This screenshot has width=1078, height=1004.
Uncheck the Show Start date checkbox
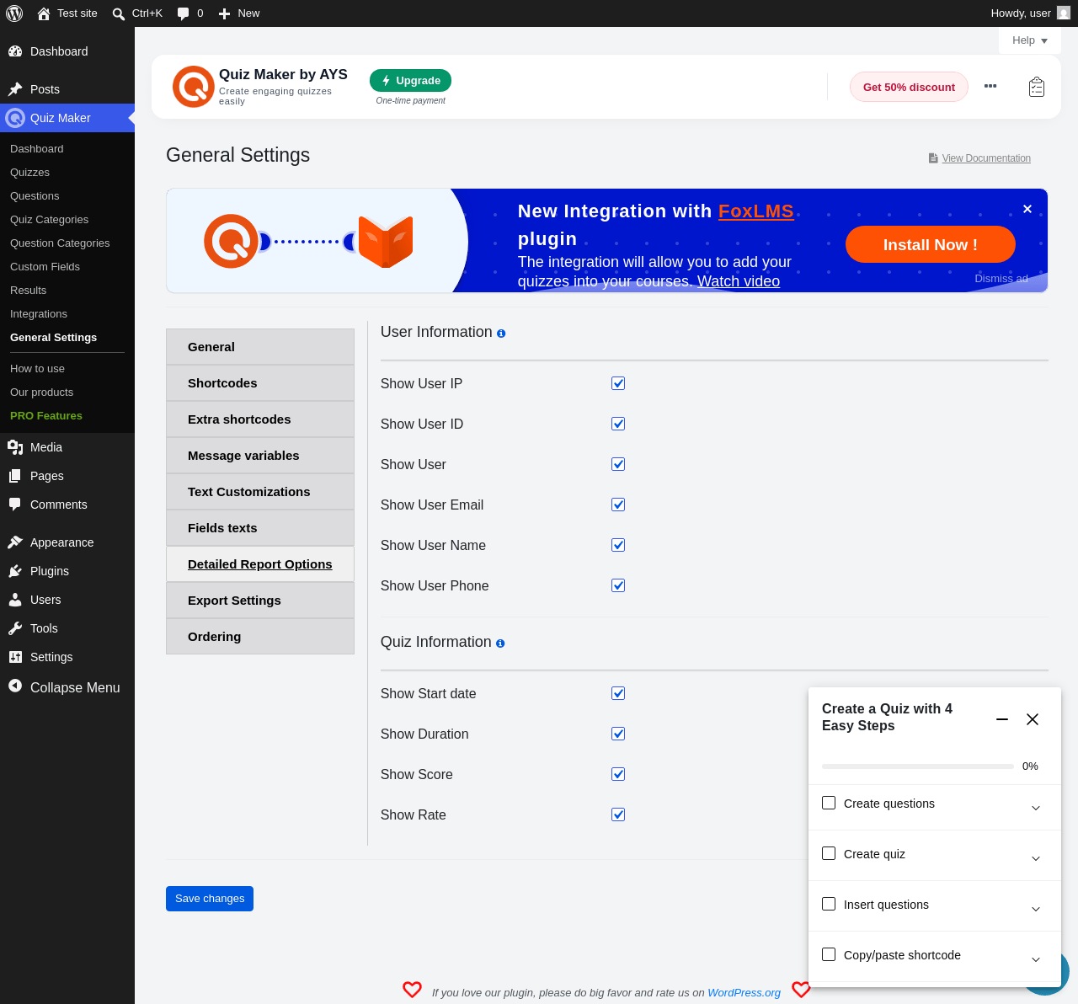tap(618, 693)
